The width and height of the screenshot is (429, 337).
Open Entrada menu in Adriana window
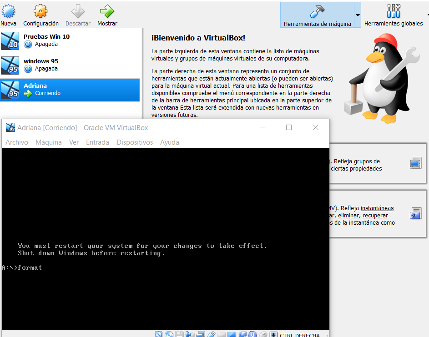click(97, 142)
